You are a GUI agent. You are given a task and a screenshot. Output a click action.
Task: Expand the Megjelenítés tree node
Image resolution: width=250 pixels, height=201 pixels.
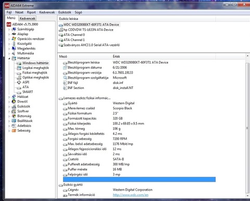coord(9,48)
